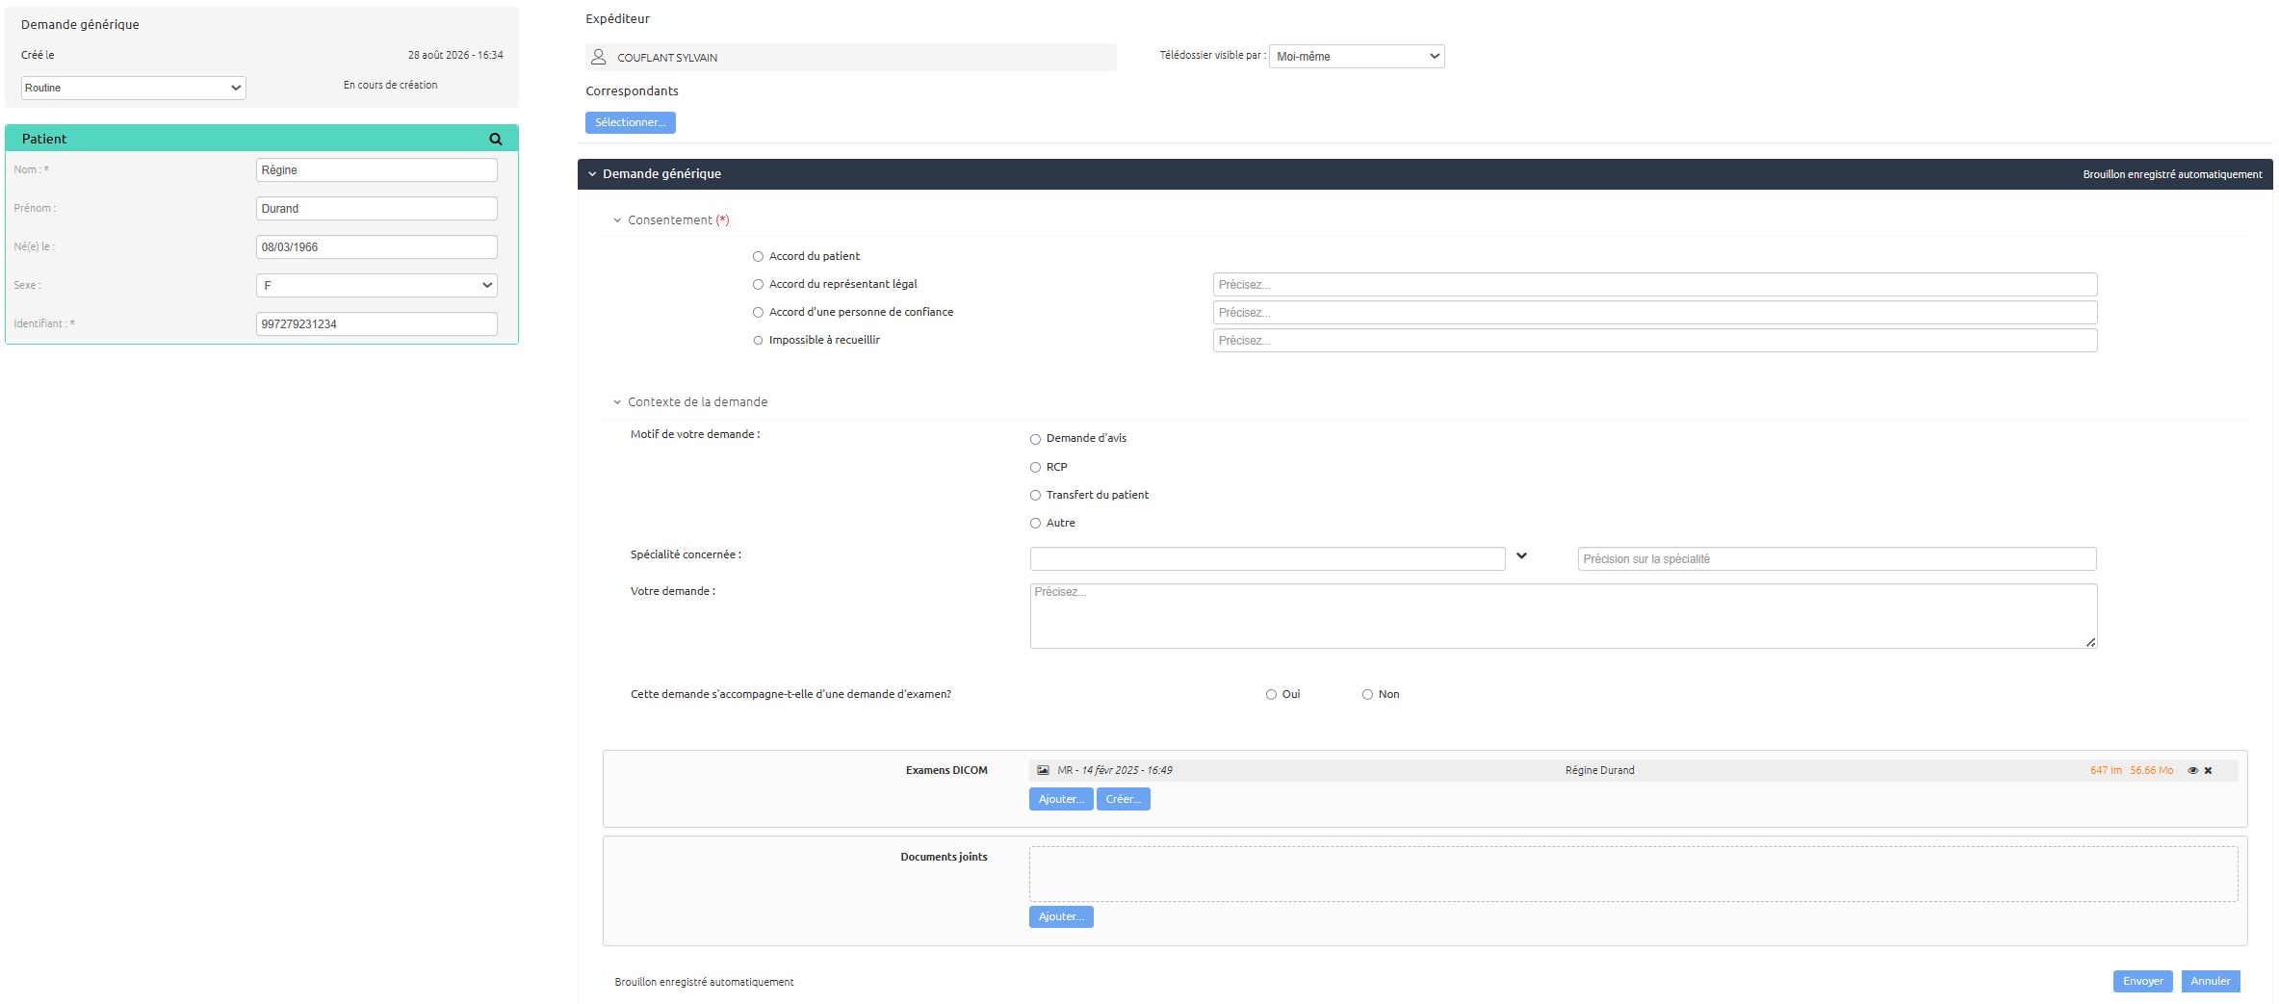This screenshot has height=1004, width=2279.
Task: Open the Télédossier visible par dropdown
Action: [x=1357, y=56]
